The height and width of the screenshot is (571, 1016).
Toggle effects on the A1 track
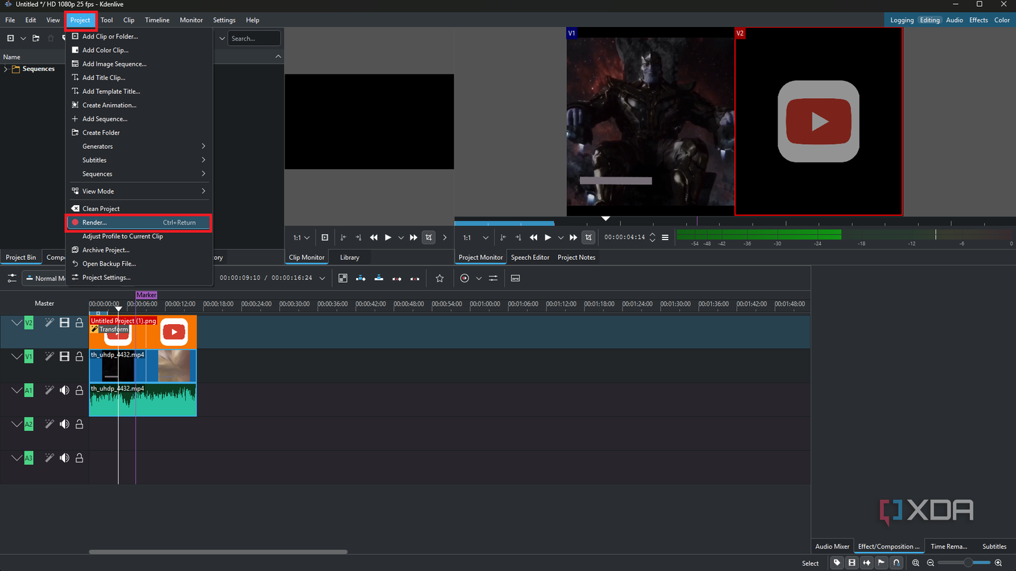tap(49, 390)
